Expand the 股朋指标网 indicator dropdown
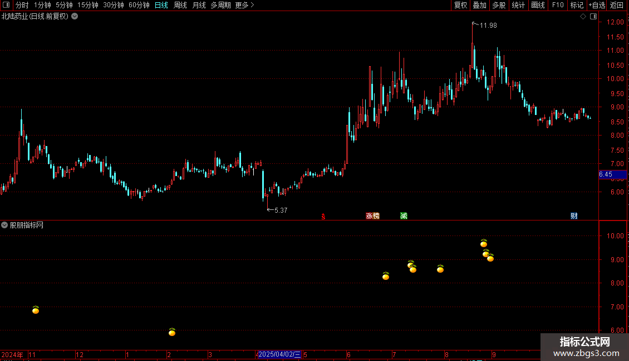This screenshot has width=629, height=361. pos(4,225)
